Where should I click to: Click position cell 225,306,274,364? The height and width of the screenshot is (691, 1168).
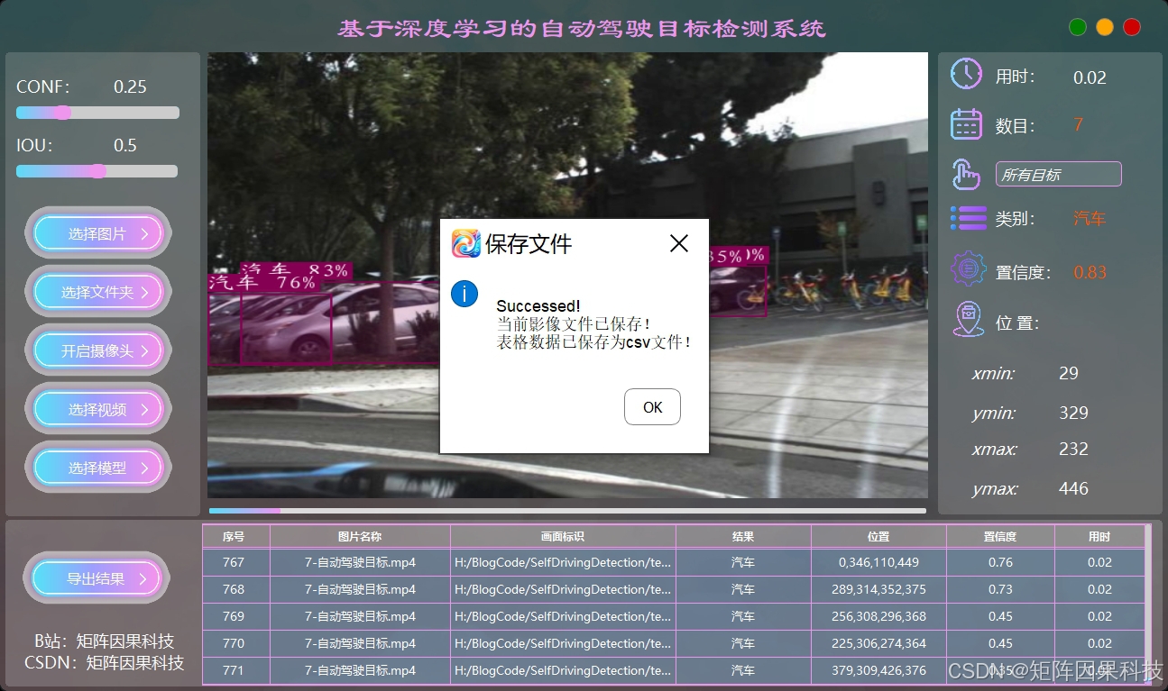tap(878, 643)
